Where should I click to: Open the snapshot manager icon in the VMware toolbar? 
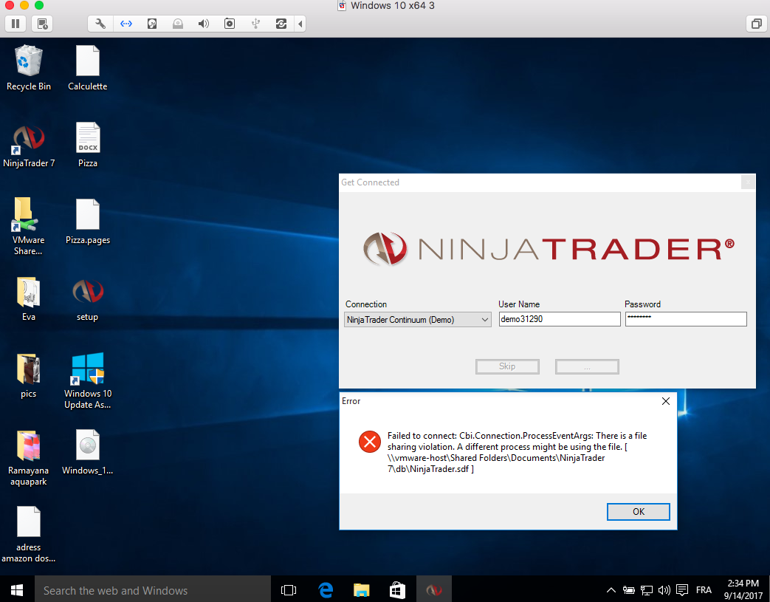pyautogui.click(x=42, y=24)
